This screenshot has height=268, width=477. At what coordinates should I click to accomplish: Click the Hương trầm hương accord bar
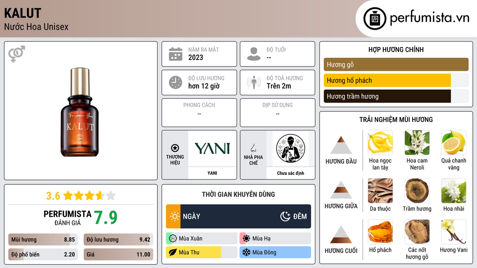point(396,96)
